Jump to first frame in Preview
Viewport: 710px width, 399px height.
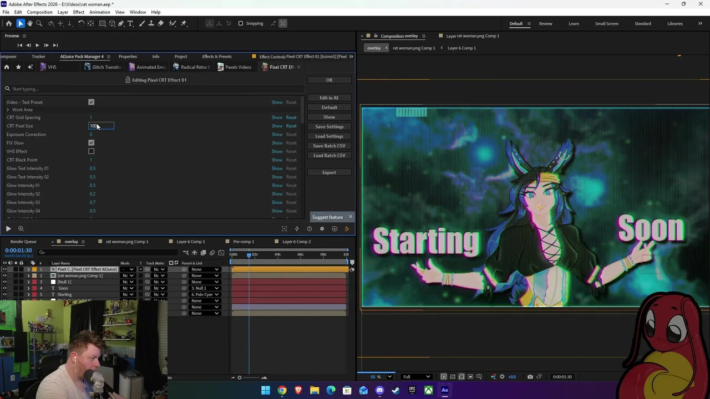pos(20,45)
